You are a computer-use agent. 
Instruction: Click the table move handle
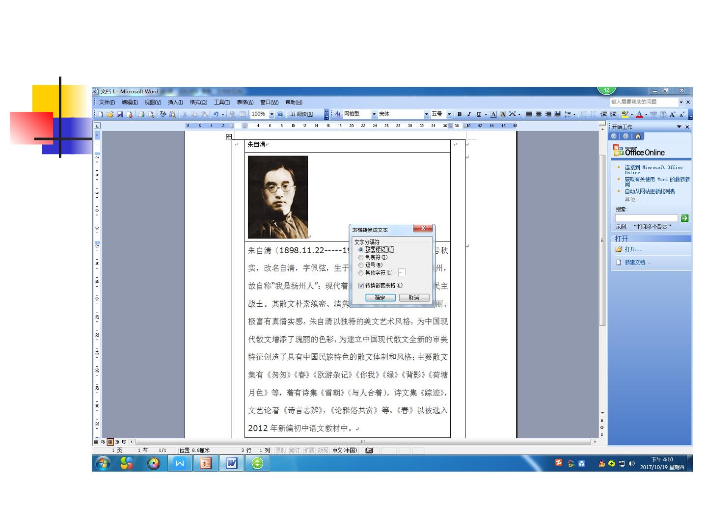tap(229, 137)
